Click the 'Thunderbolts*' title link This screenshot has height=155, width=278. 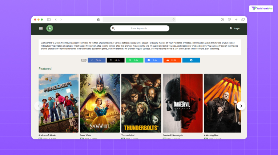click(x=128, y=135)
